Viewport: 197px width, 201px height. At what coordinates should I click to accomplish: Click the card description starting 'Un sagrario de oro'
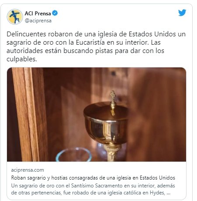coord(93,189)
